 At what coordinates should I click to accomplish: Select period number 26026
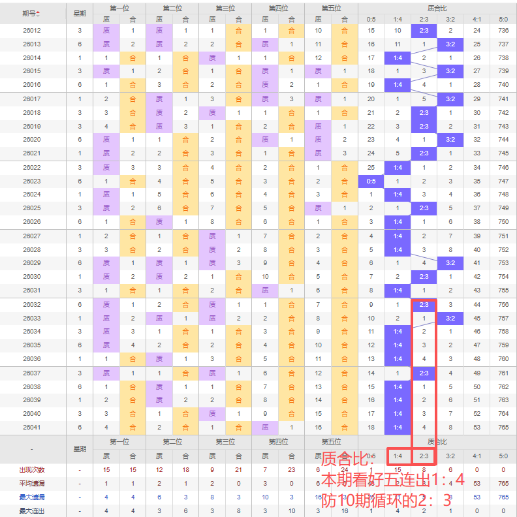point(32,222)
